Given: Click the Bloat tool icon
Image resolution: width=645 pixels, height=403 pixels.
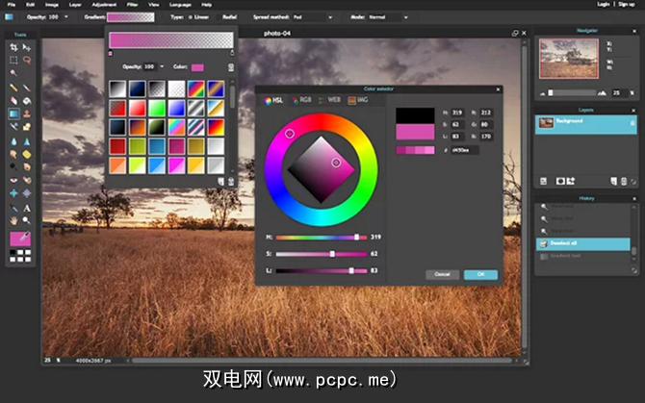Looking at the screenshot, I should (13, 193).
